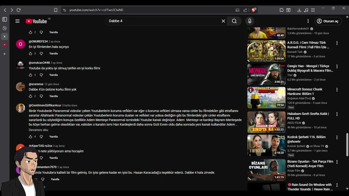Toggle the browser sidebar panel icon
Image resolution: width=349 pixels, height=196 pixels.
(5, 19)
